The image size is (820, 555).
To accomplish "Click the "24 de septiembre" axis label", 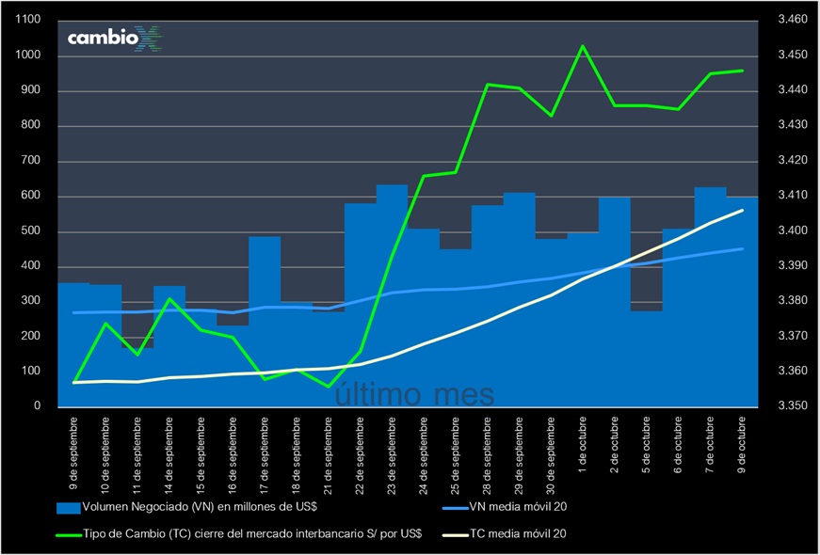I will [x=424, y=455].
